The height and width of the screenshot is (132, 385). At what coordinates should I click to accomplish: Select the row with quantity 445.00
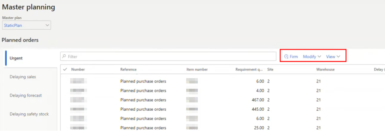coord(222,109)
